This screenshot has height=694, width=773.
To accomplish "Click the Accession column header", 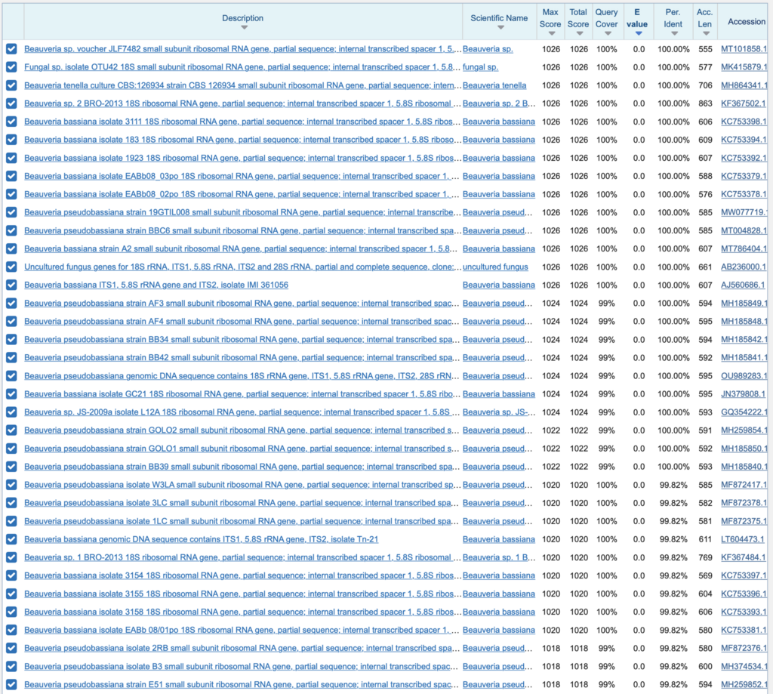I will (747, 21).
